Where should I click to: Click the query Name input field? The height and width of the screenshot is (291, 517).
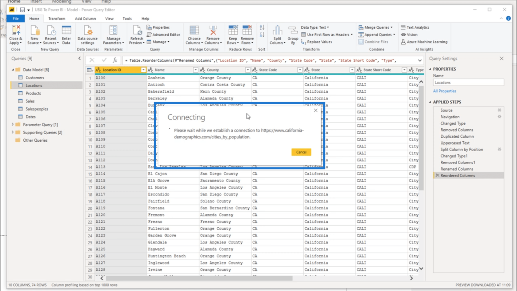[468, 83]
